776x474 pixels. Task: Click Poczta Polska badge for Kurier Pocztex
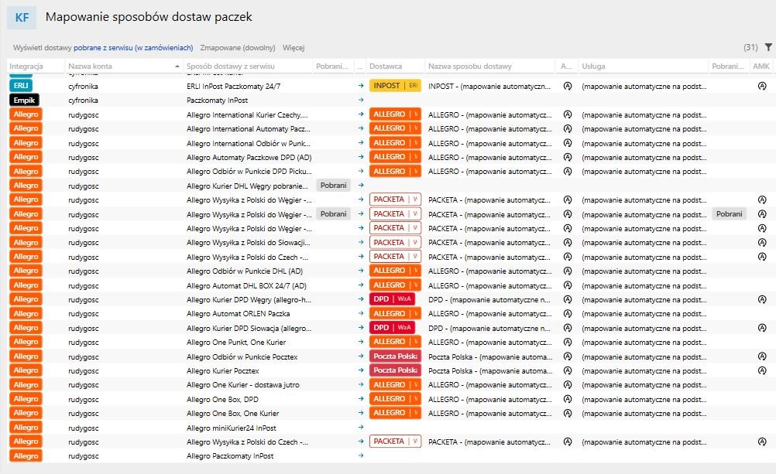coord(395,370)
